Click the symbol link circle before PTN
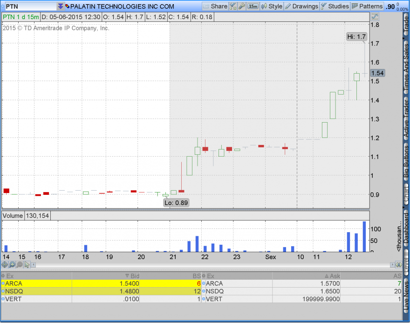This screenshot has height=323, width=410. click(3, 6)
